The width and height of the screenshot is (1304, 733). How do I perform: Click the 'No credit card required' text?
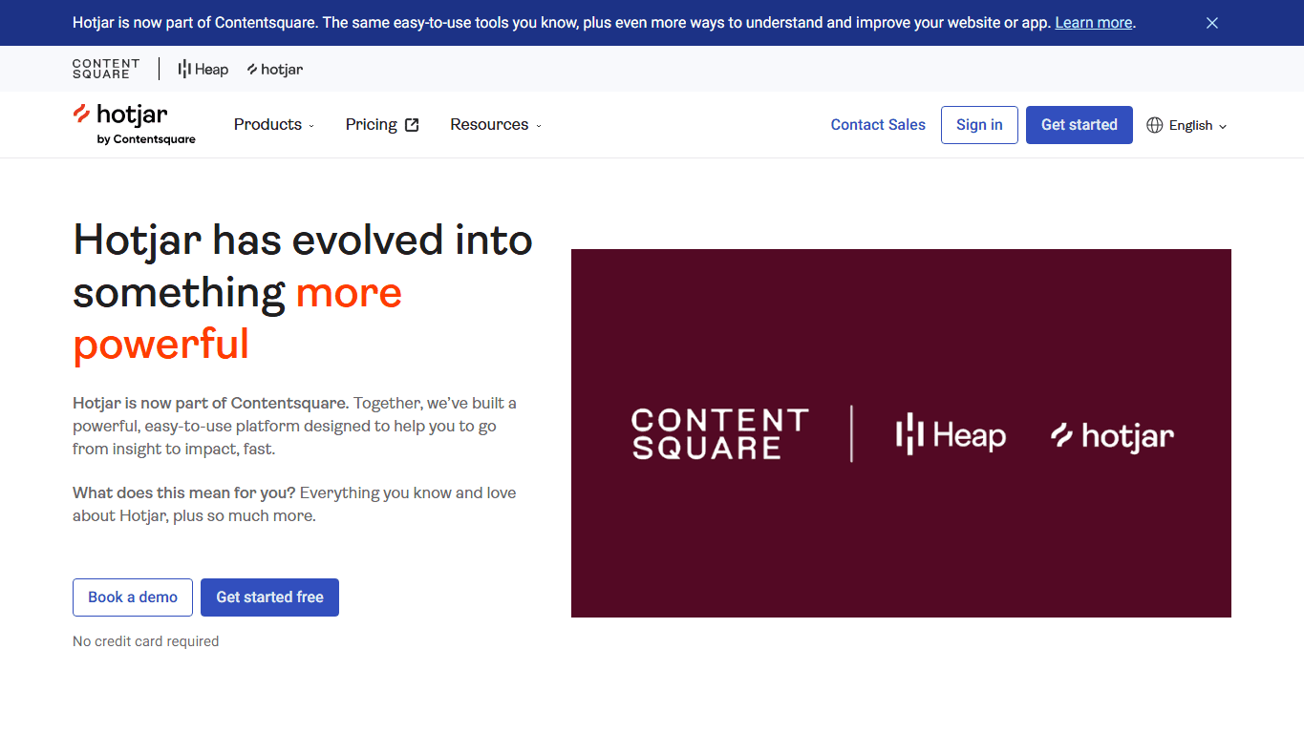tap(146, 641)
